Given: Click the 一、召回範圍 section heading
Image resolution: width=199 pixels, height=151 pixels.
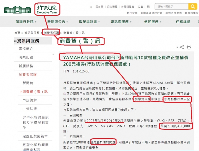Looking at the screenshot, I should [x=74, y=115].
